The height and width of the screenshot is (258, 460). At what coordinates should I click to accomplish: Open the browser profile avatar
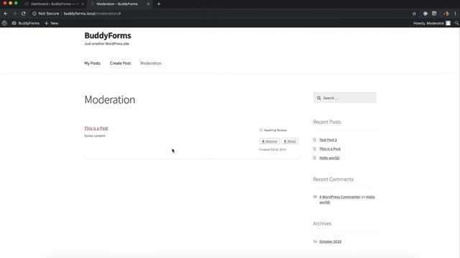[446, 14]
